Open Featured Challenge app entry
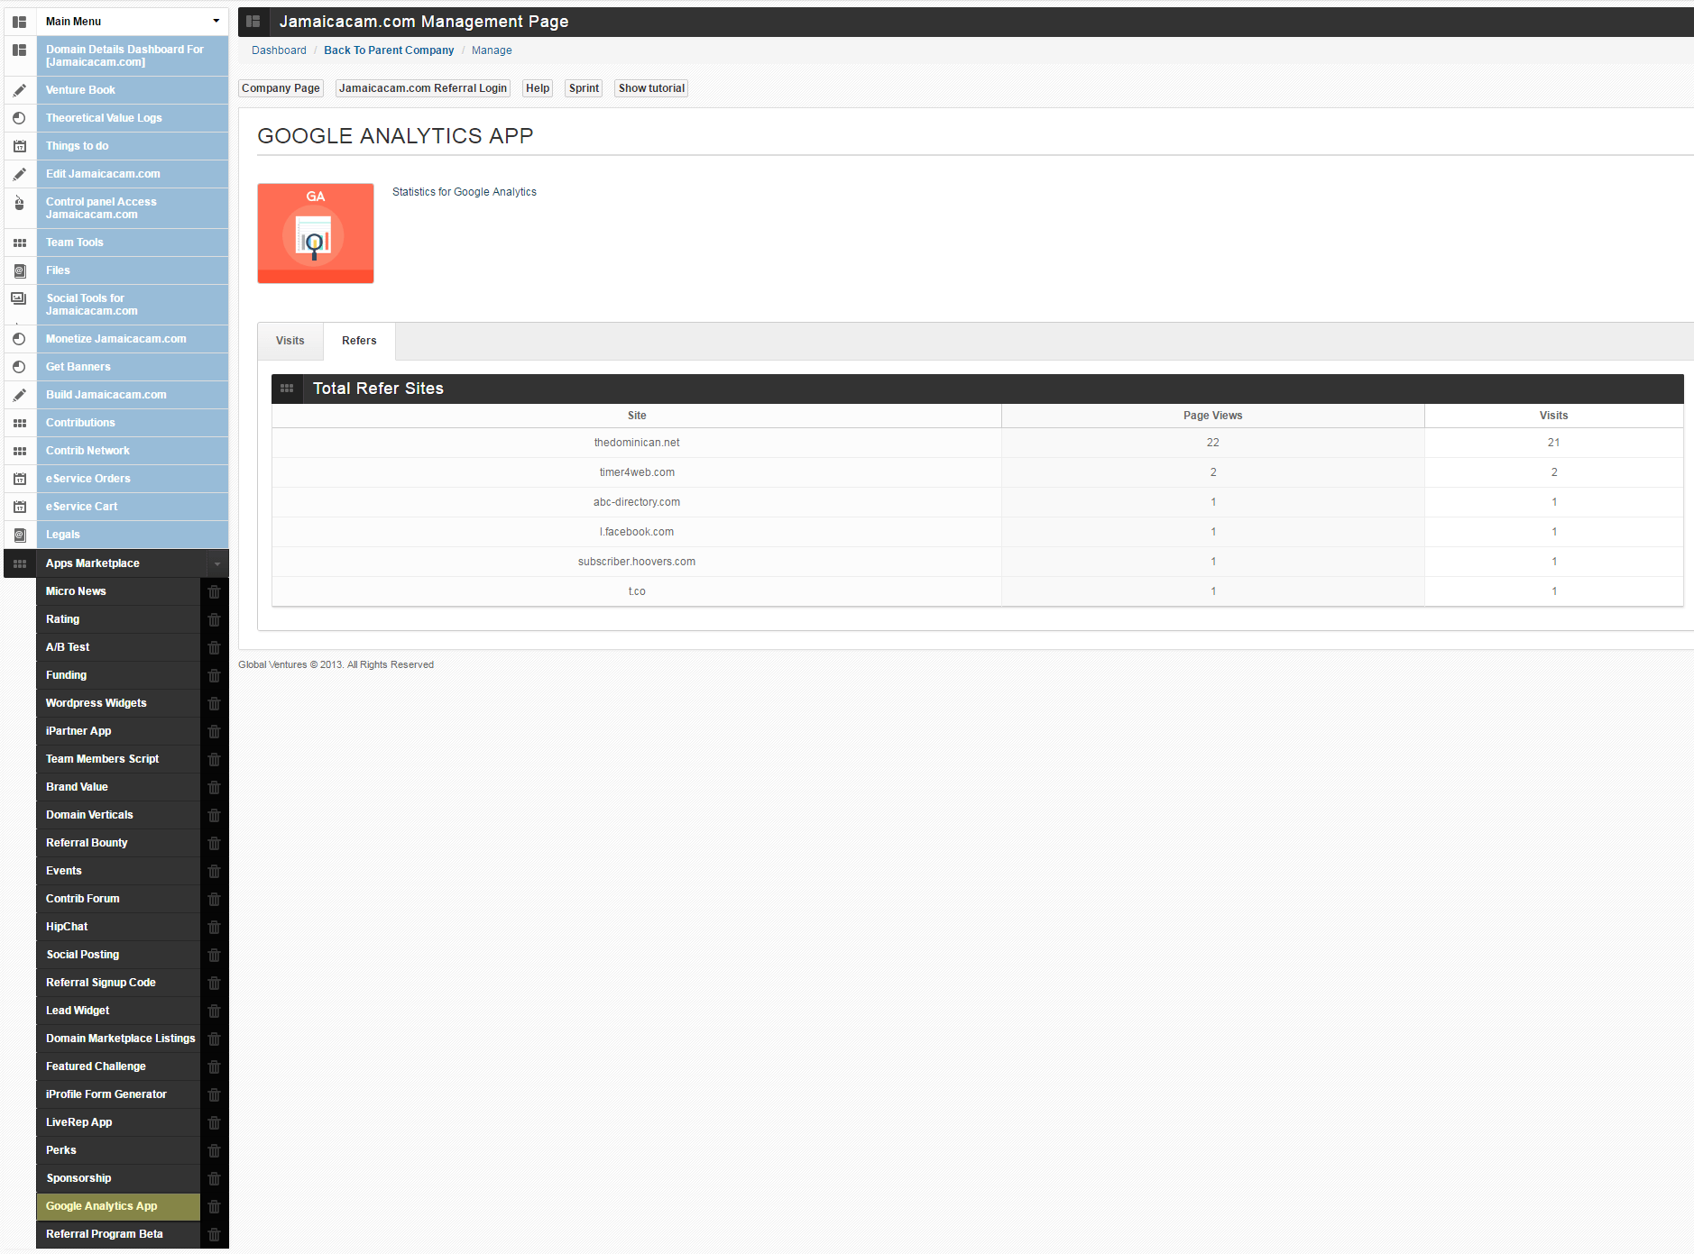The image size is (1694, 1254). pos(118,1066)
